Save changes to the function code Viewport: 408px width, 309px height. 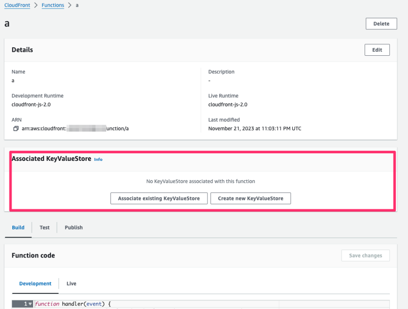(365, 255)
